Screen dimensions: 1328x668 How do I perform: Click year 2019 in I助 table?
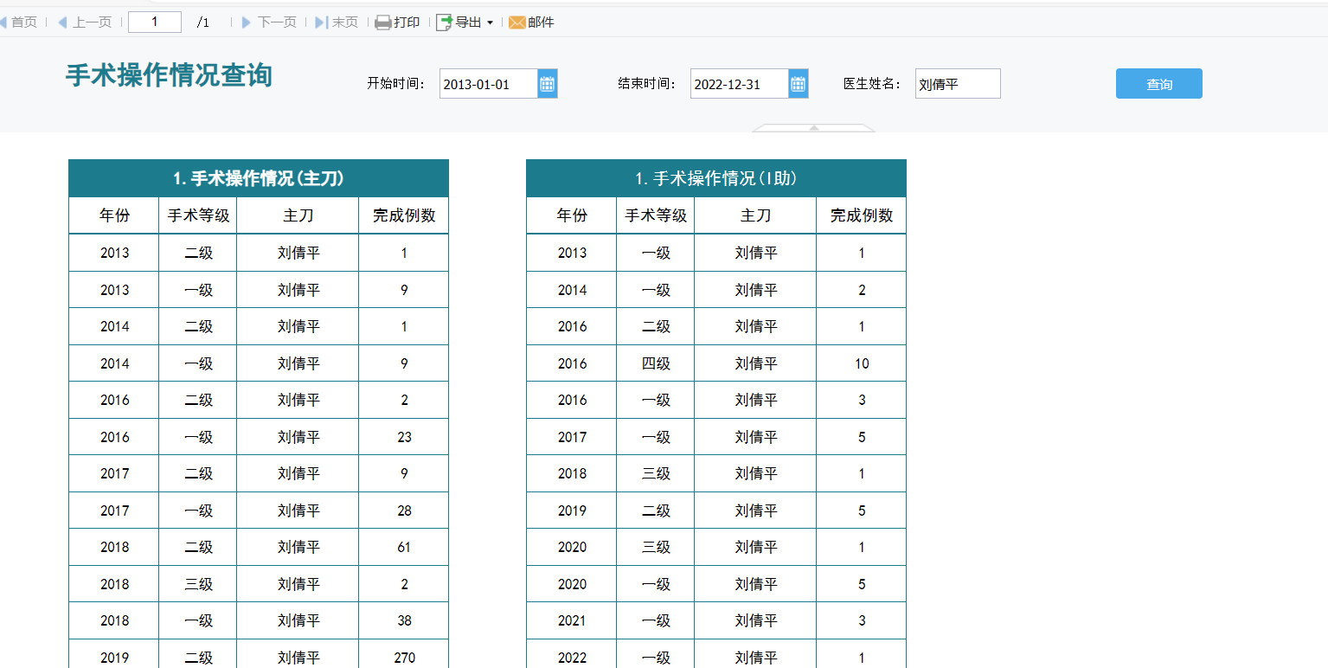pos(572,511)
